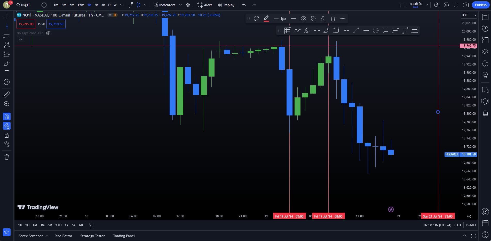Remove drawings with left sidebar trash icon
491x241 pixels.
(7, 157)
